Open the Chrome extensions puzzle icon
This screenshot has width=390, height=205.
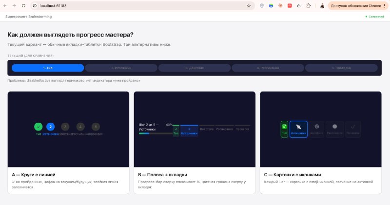(308, 6)
